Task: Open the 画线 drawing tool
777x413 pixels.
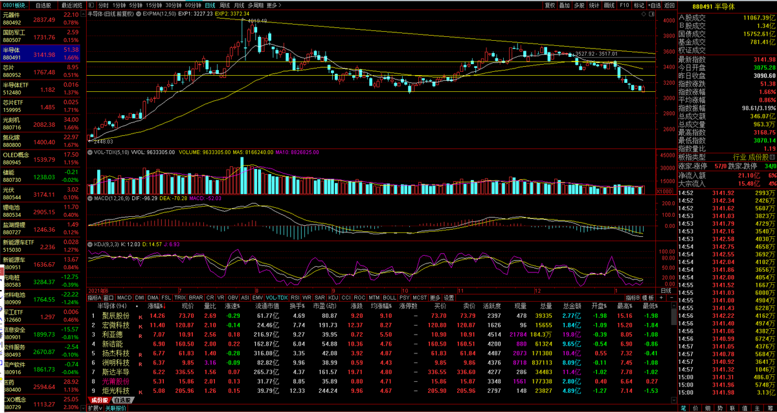Action: click(x=609, y=5)
